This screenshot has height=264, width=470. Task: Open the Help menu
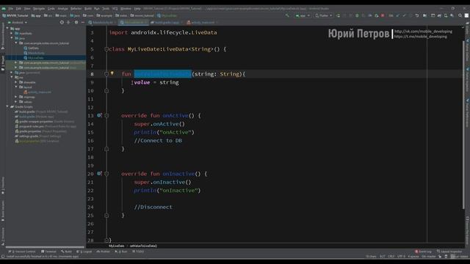[137, 9]
